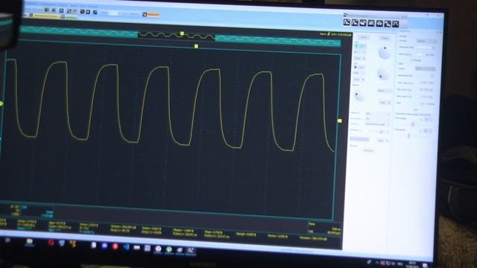This screenshot has height=268, width=477.
Task: Click the yellow horizontal position marker above the grid
Action: tap(196, 46)
